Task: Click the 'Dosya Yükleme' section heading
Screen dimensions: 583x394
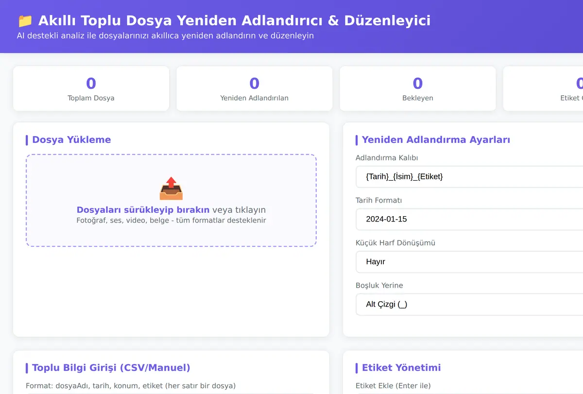Action: 71,140
